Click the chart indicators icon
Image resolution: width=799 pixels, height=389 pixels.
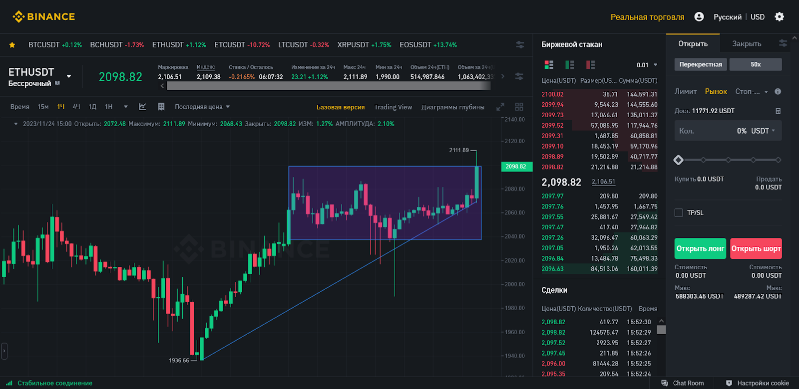click(142, 107)
